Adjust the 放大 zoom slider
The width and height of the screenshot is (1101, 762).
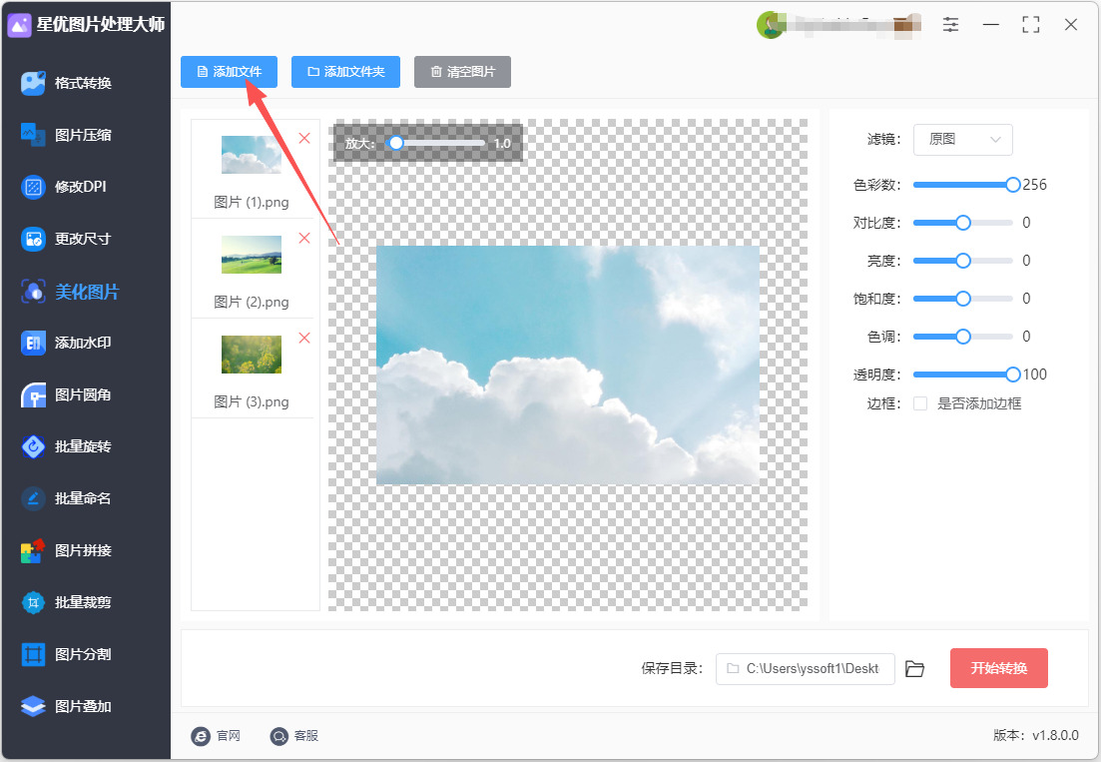pos(436,143)
